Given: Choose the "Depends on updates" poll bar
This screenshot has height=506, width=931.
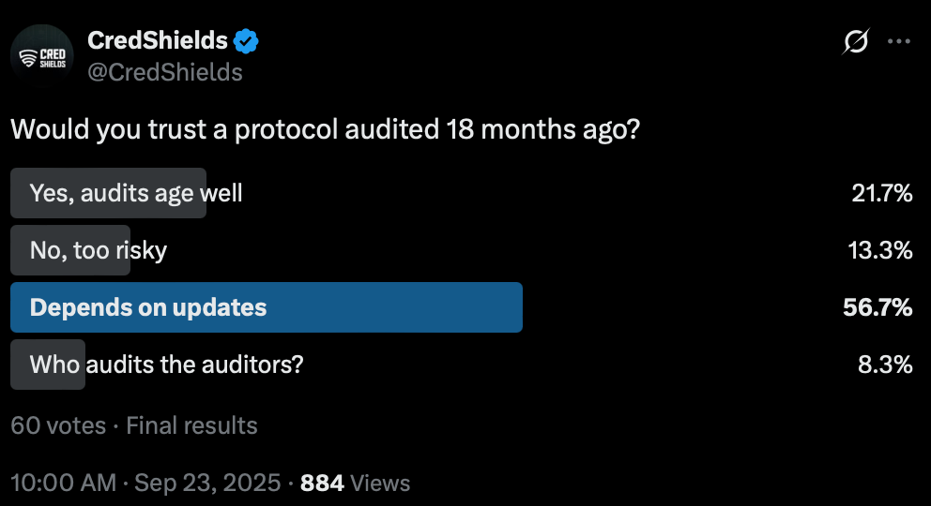Looking at the screenshot, I should (x=266, y=307).
